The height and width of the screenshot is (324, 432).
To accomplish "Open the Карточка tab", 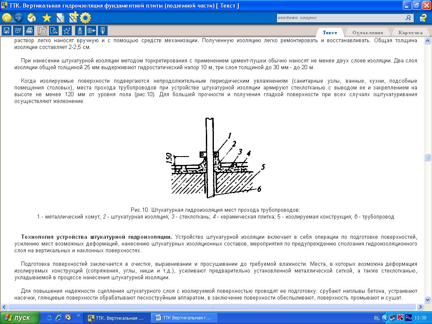I will pos(410,32).
